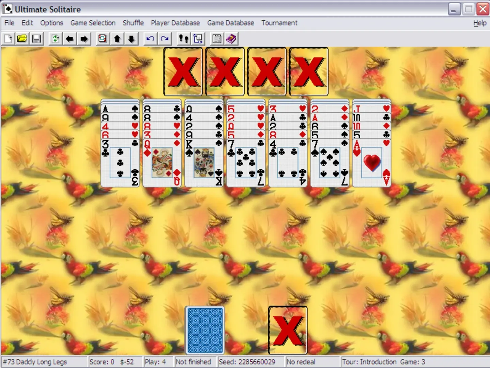Image resolution: width=490 pixels, height=368 pixels.
Task: Save the game using the floppy disk icon
Action: (36, 39)
